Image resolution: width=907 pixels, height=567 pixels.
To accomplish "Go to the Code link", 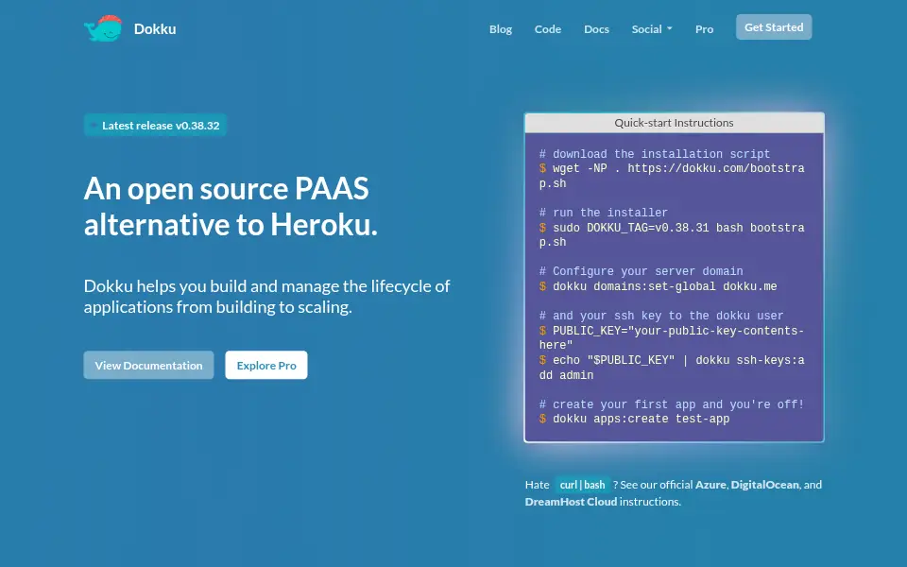I will pyautogui.click(x=548, y=29).
